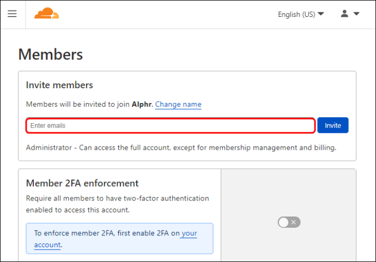
Task: Select the Administrator role description text
Action: [x=181, y=148]
